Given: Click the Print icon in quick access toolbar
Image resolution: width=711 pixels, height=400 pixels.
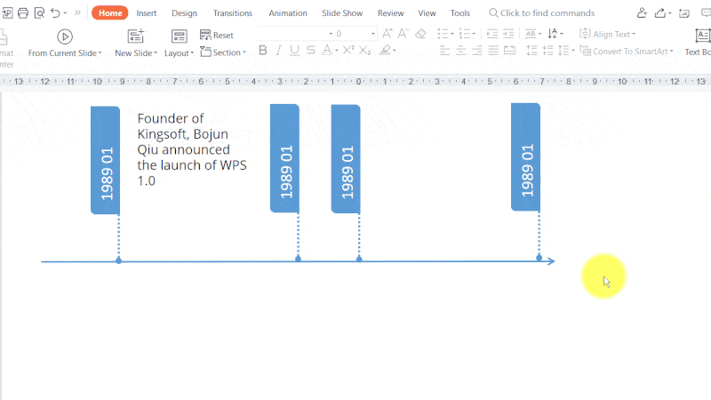Looking at the screenshot, I should point(23,12).
